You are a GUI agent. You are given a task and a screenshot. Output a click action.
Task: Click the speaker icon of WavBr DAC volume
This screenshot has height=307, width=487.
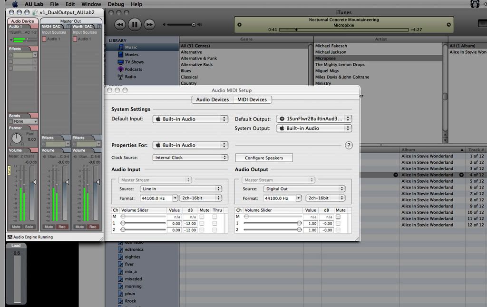75,157
